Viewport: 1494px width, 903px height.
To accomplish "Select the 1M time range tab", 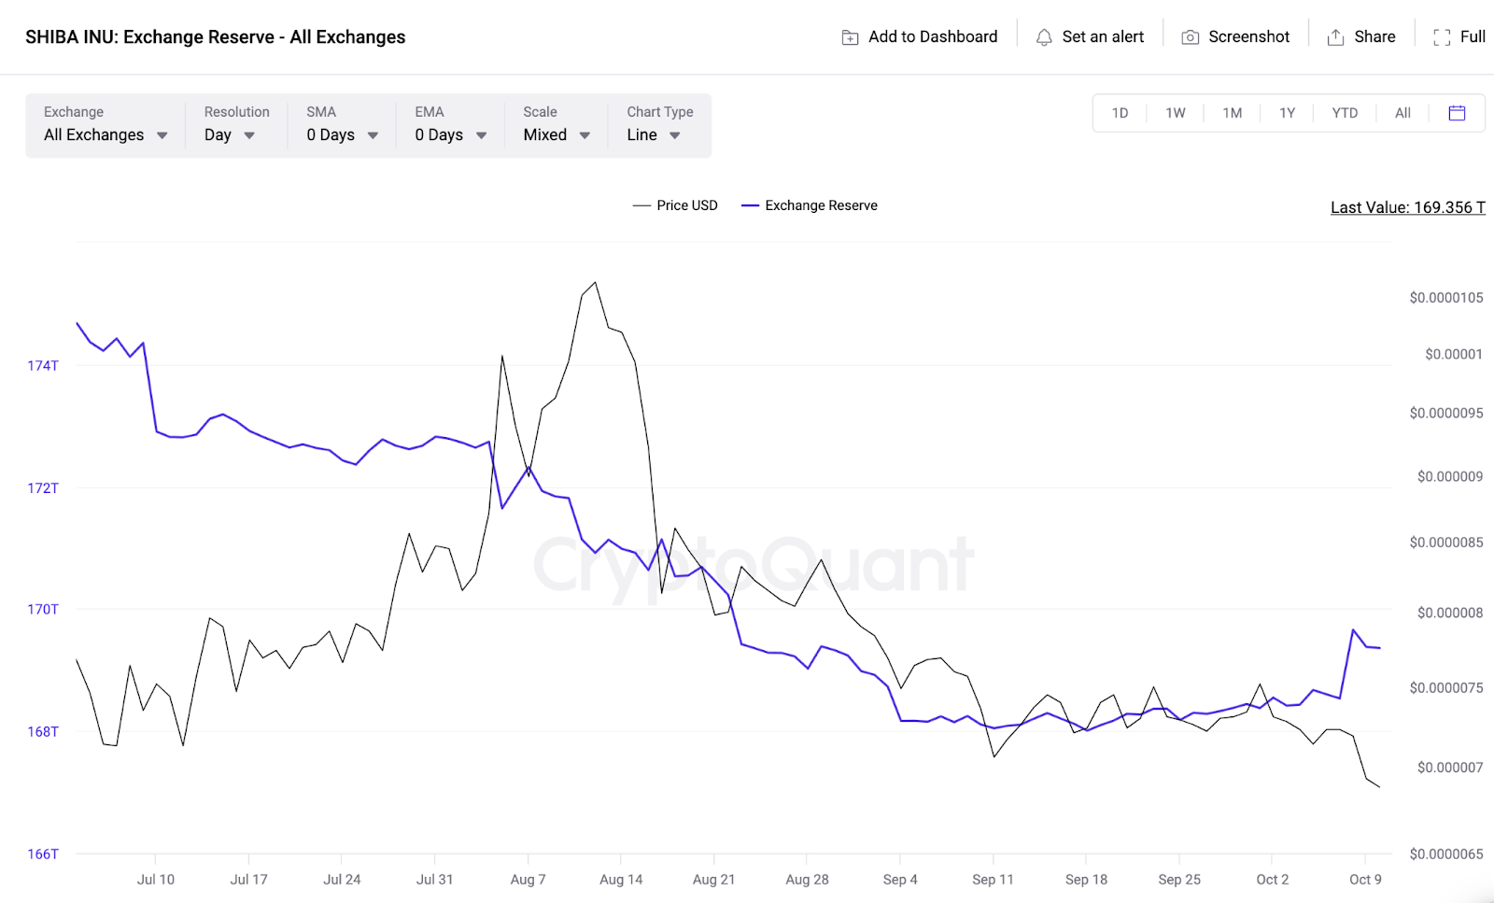I will point(1232,113).
